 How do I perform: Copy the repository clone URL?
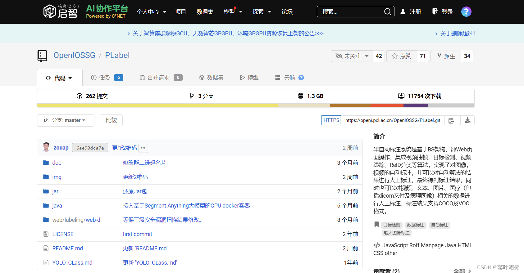[451, 120]
